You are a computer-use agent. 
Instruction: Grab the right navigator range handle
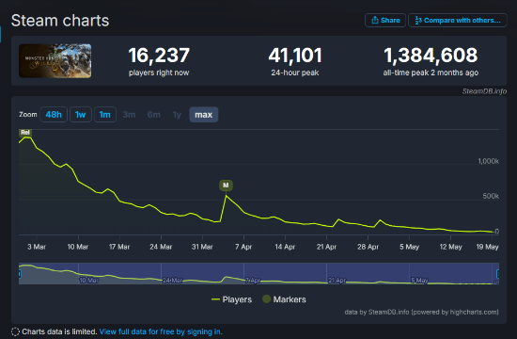click(x=498, y=274)
